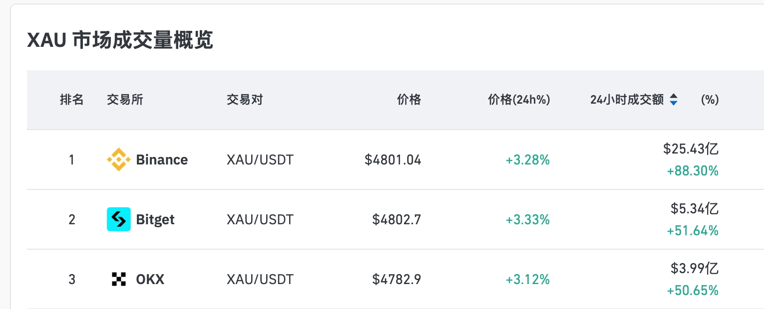Click the 交易所 column header
764x309 pixels.
pyautogui.click(x=125, y=100)
